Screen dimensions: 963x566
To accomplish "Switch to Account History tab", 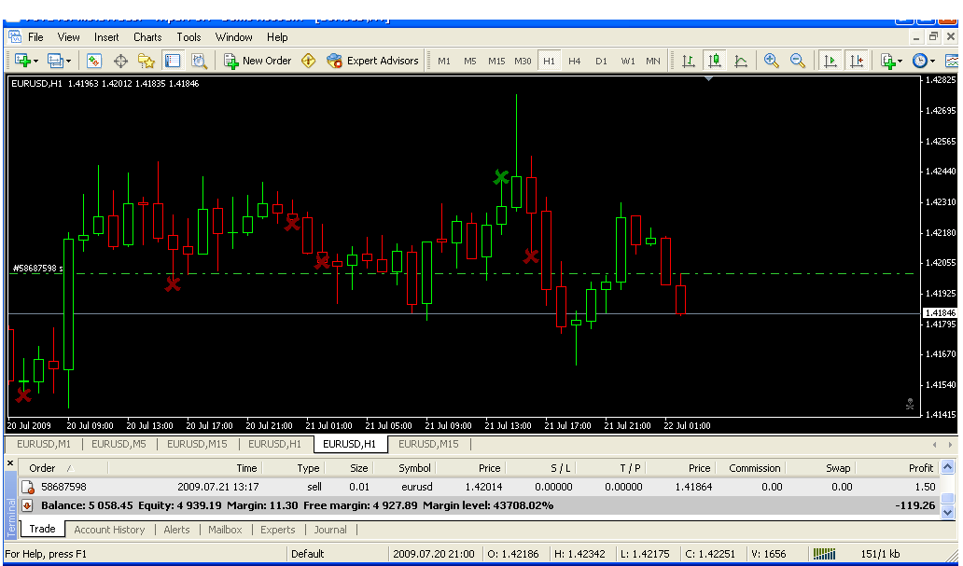I will coord(109,530).
